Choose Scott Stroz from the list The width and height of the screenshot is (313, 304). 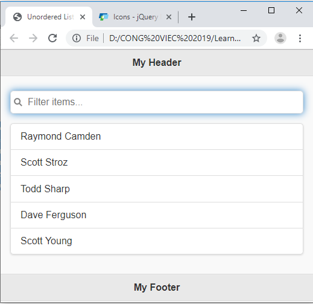(x=157, y=163)
